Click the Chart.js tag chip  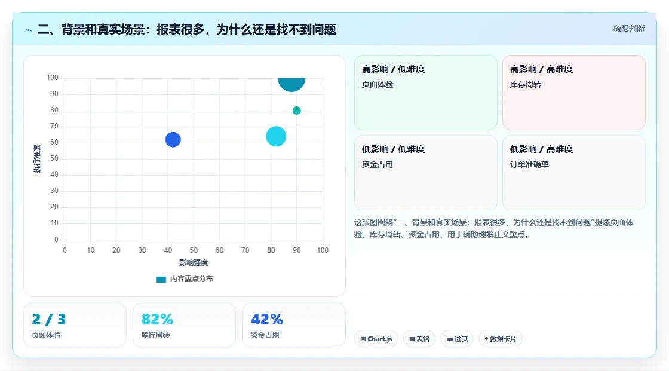[x=376, y=339]
